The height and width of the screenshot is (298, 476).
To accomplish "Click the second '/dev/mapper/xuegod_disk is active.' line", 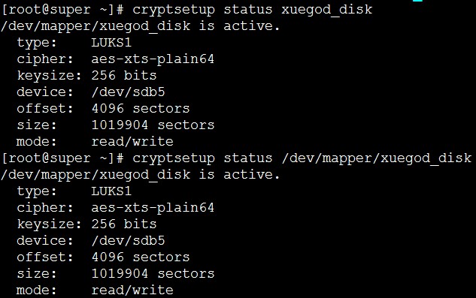I will click(141, 175).
